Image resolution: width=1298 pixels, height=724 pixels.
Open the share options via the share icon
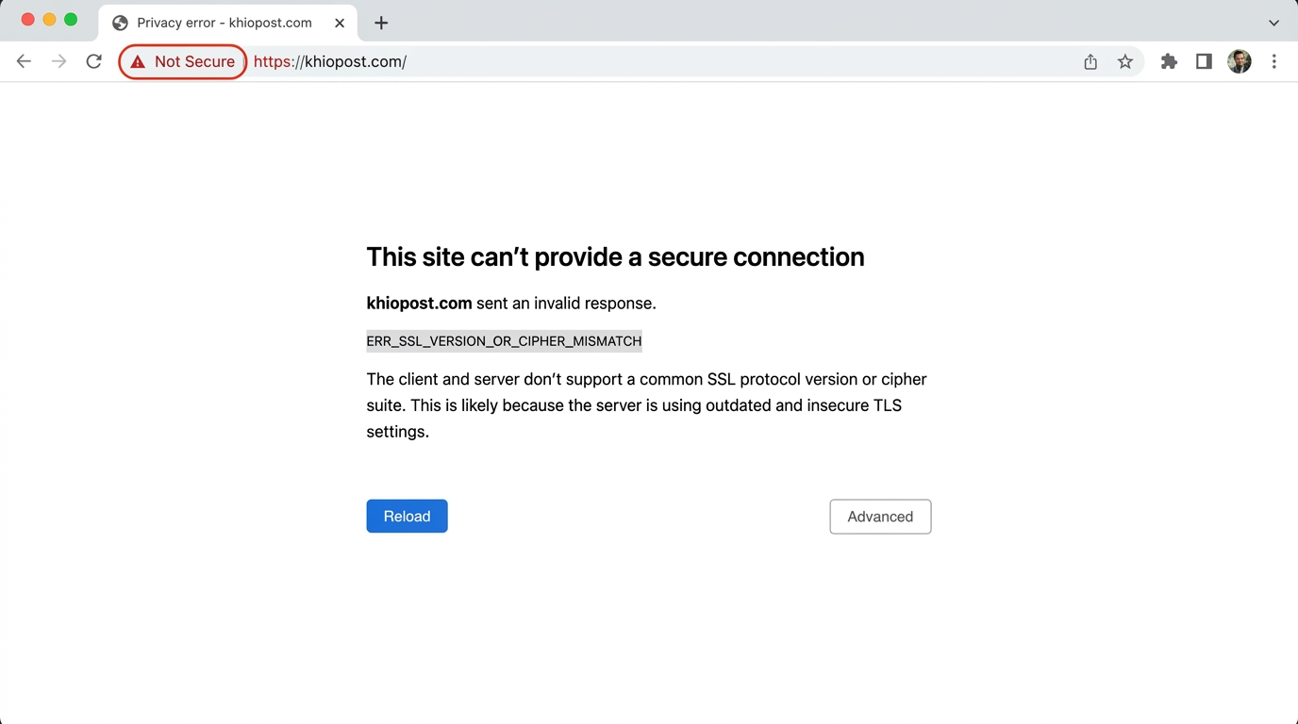coord(1090,61)
